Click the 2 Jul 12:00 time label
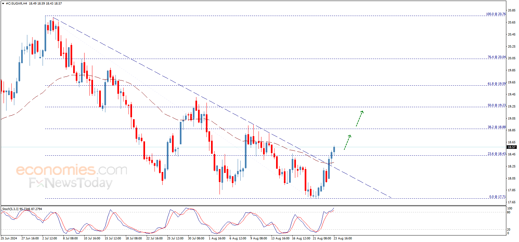 pyautogui.click(x=49, y=238)
